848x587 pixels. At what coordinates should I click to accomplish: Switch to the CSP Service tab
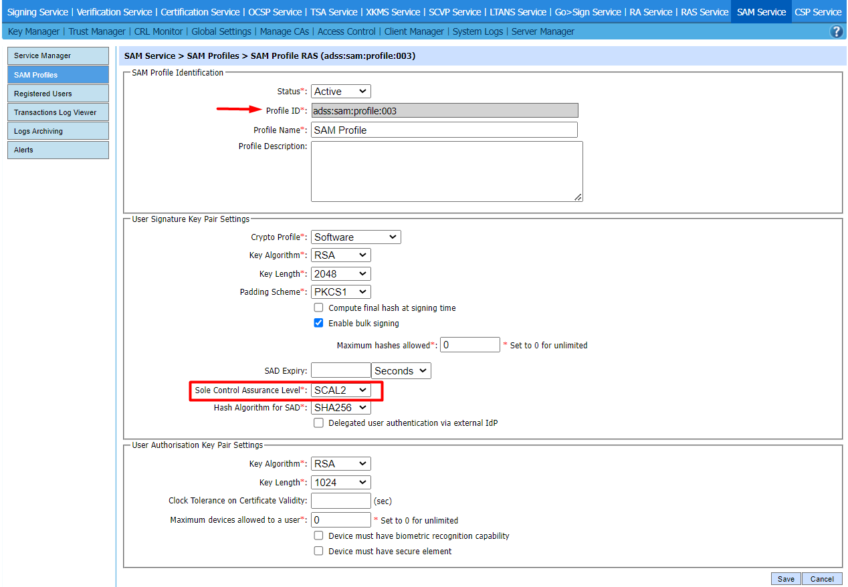click(x=818, y=12)
